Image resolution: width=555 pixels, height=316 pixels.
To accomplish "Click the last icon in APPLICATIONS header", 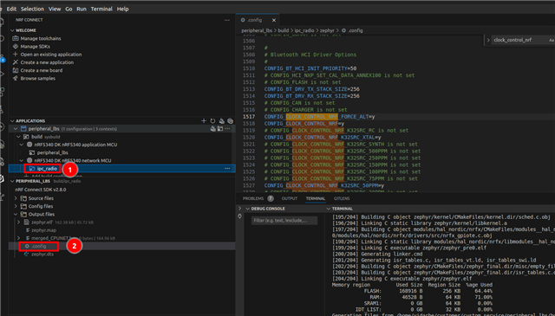I will tap(230, 121).
